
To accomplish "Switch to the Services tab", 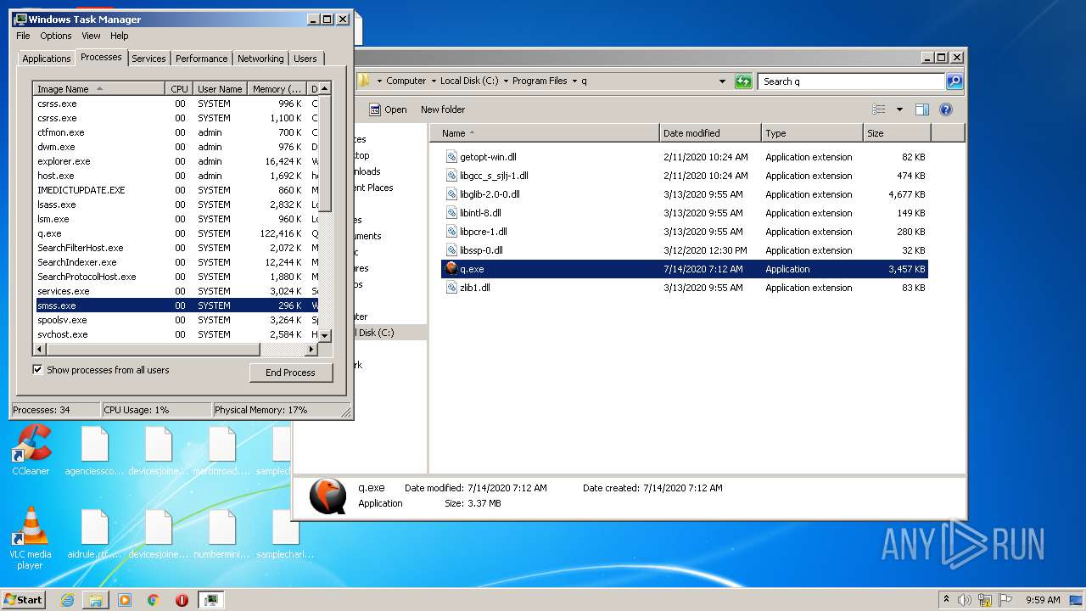I will click(148, 59).
